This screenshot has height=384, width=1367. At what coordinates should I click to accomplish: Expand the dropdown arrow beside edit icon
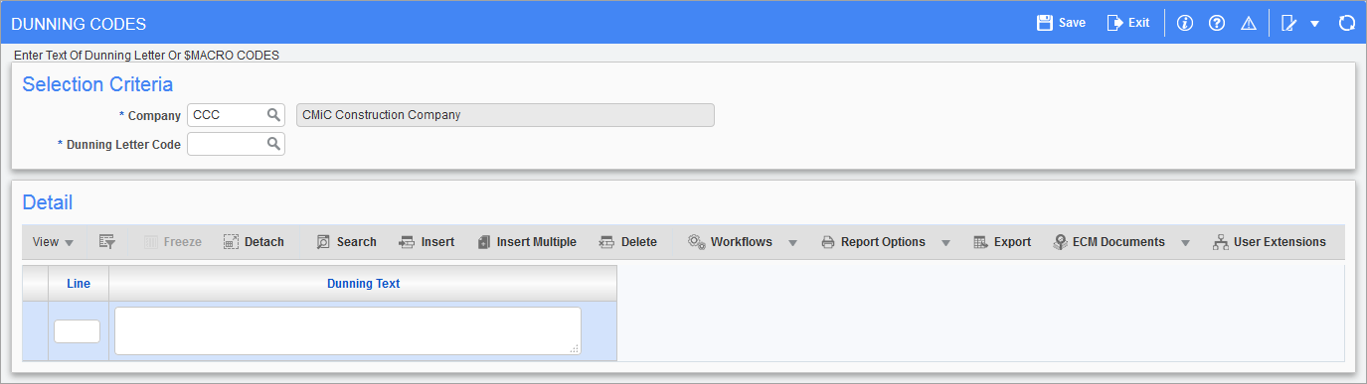pos(1314,24)
